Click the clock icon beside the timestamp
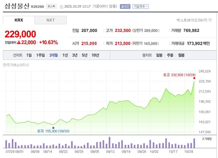Image resolution: width=218 pixels, height=158 pixels. [x=61, y=7]
